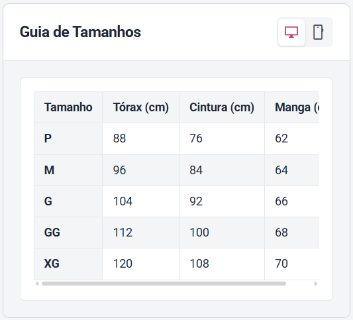Switch to desktop preview icon
The width and height of the screenshot is (353, 320).
pos(291,32)
